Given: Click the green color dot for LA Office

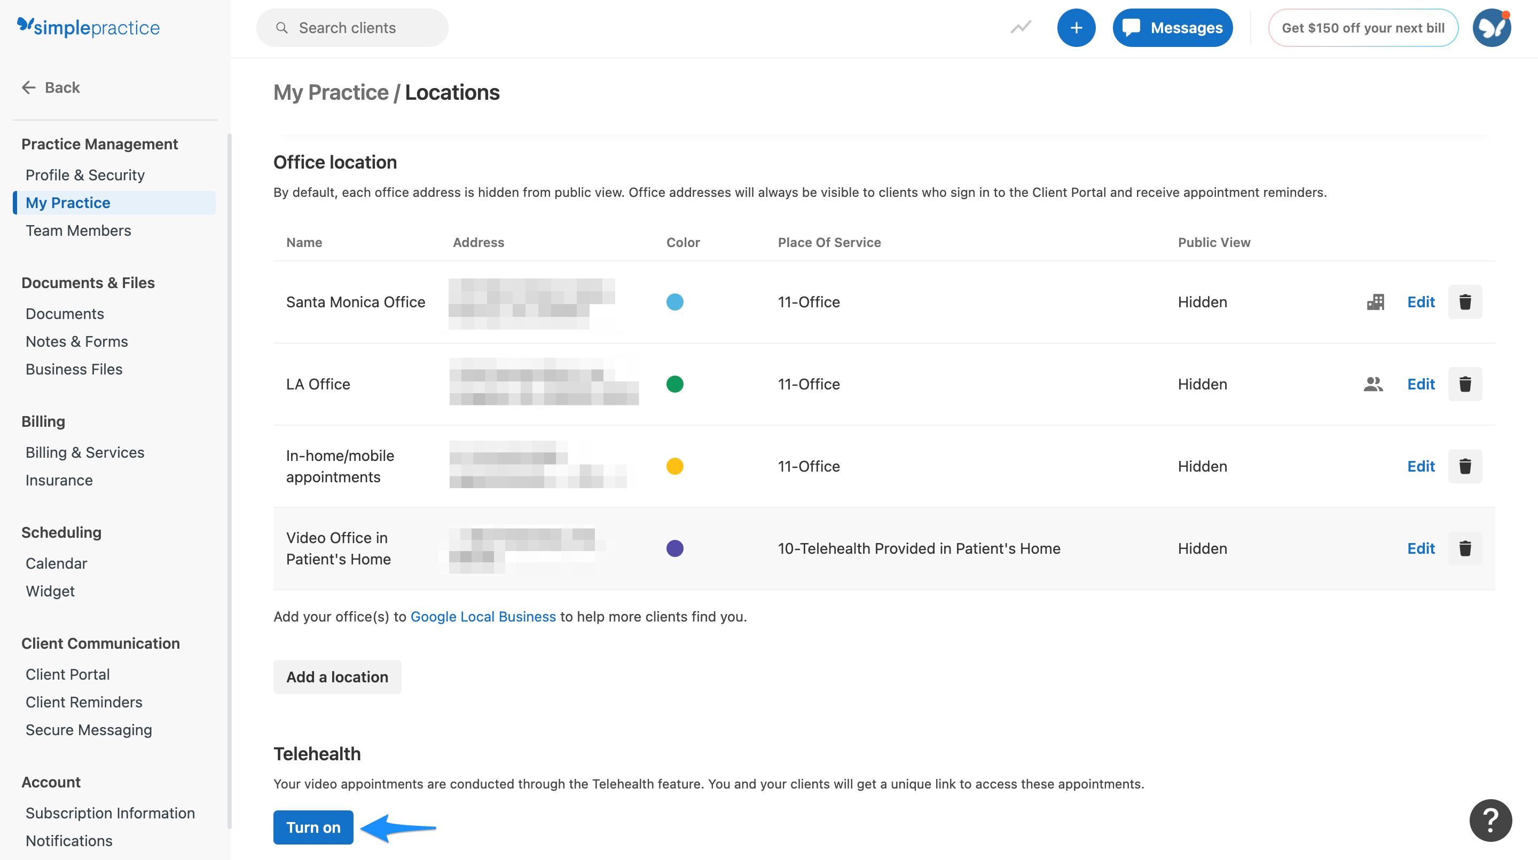Looking at the screenshot, I should coord(674,384).
